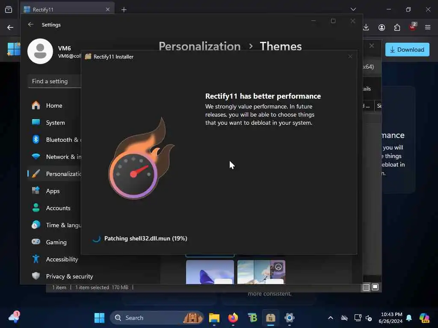Click the muted volume tray icon

[369, 318]
